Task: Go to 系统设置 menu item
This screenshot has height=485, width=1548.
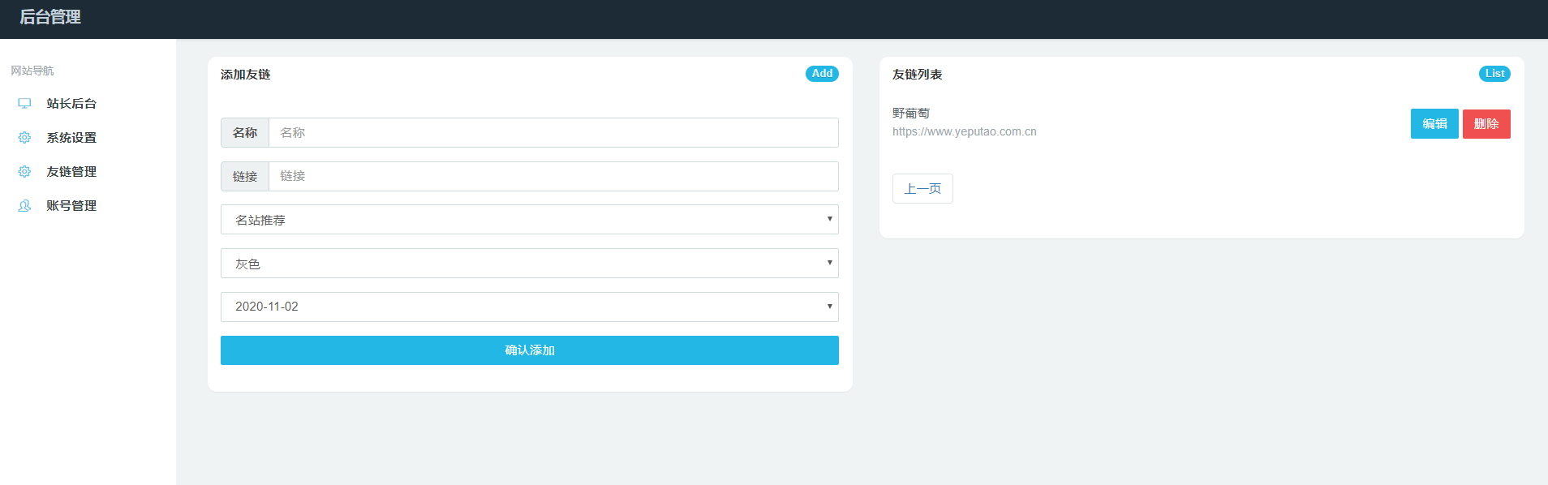Action: click(71, 138)
